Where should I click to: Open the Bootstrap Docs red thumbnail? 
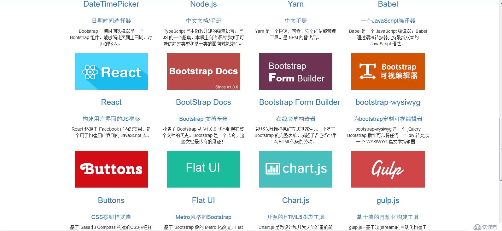pyautogui.click(x=203, y=71)
